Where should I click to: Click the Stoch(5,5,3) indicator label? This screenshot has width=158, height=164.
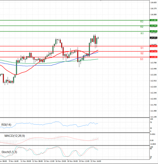9,152
